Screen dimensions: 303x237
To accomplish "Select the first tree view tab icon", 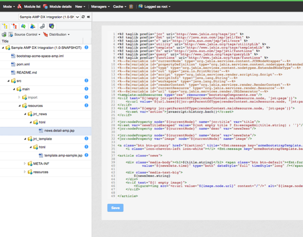I will [x=5, y=26].
